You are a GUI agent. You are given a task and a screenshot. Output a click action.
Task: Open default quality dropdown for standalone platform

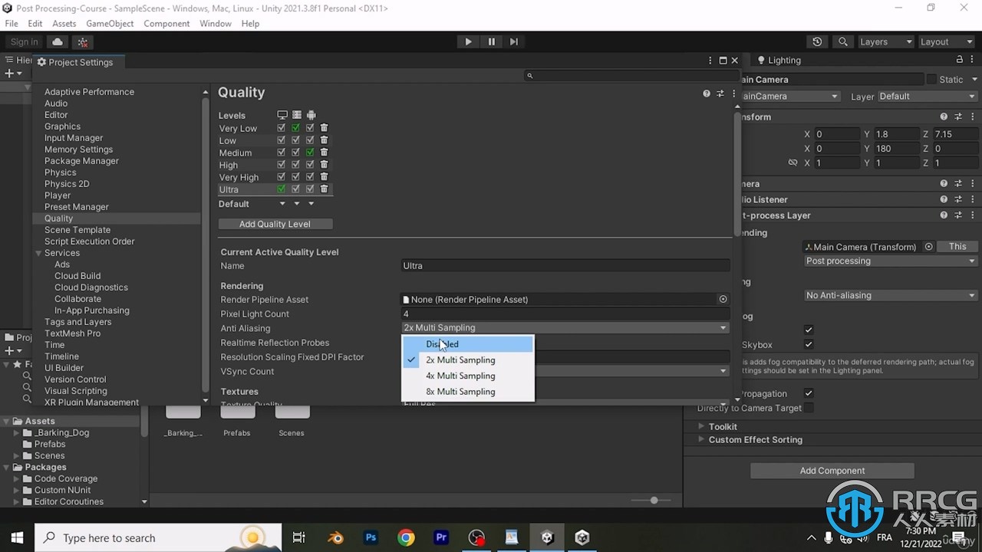coord(283,204)
